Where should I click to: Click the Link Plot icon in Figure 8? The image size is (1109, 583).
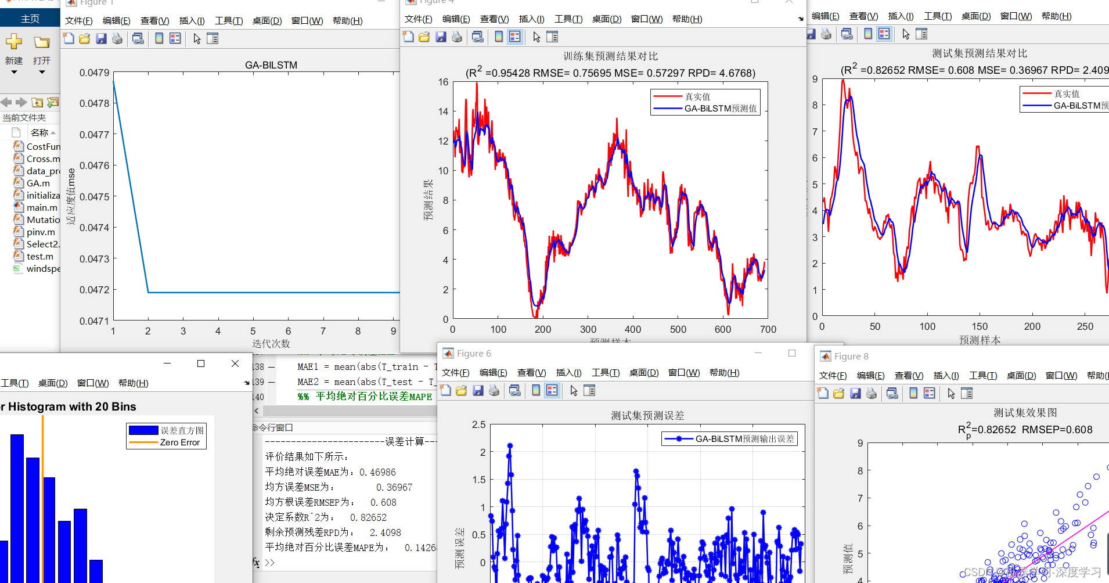[892, 394]
